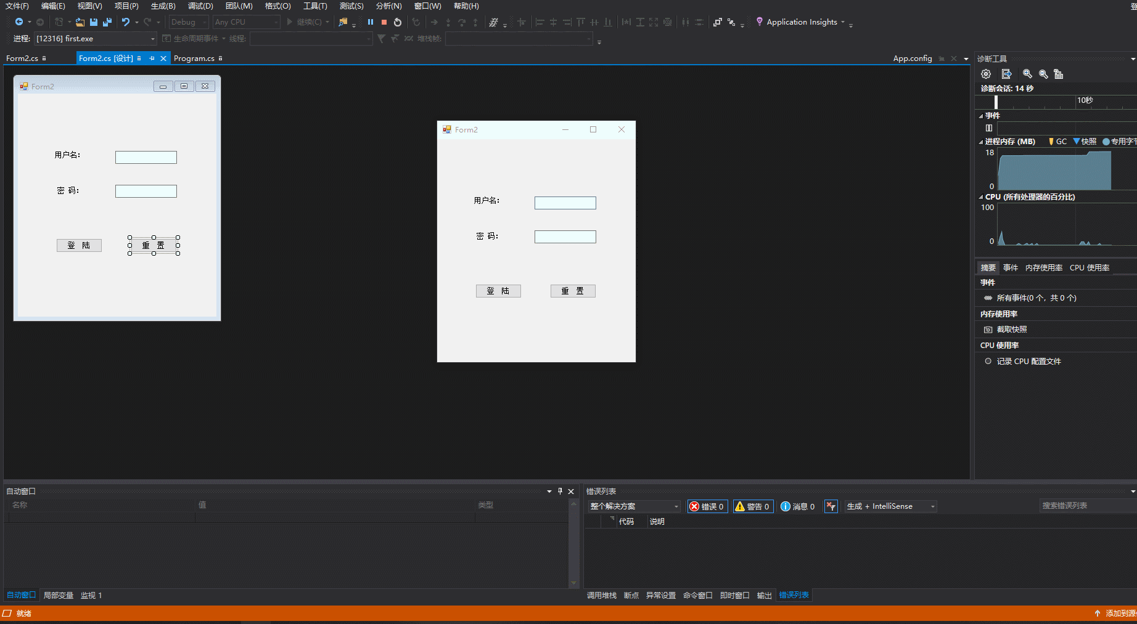
Task: Close the 自动窗口 panel
Action: (571, 491)
